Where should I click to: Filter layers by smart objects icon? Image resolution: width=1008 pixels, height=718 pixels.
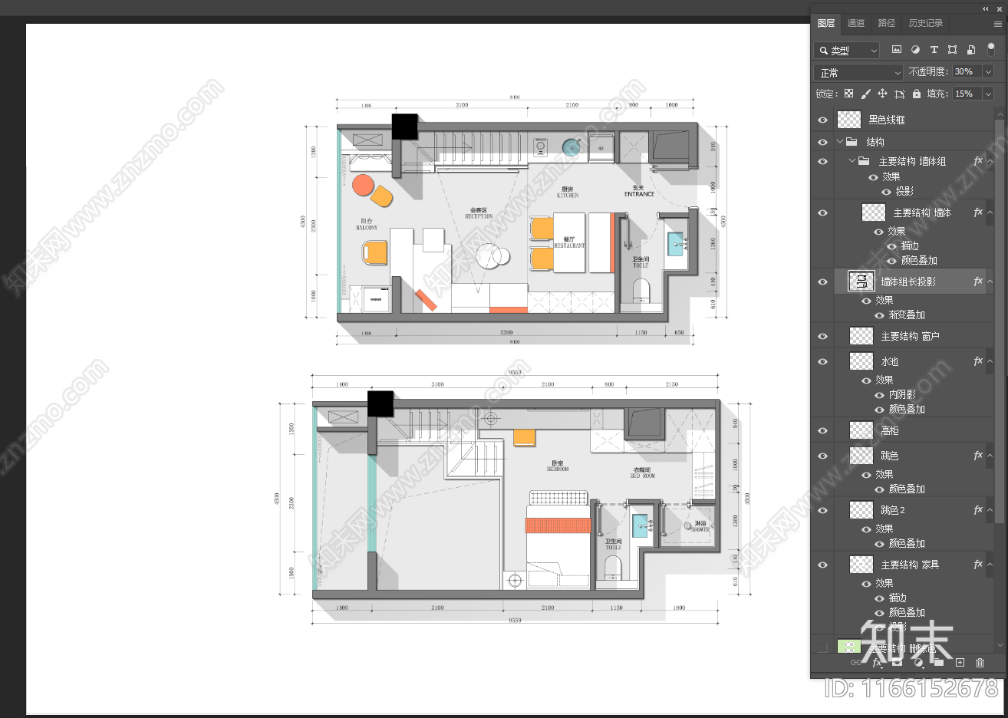tap(971, 50)
